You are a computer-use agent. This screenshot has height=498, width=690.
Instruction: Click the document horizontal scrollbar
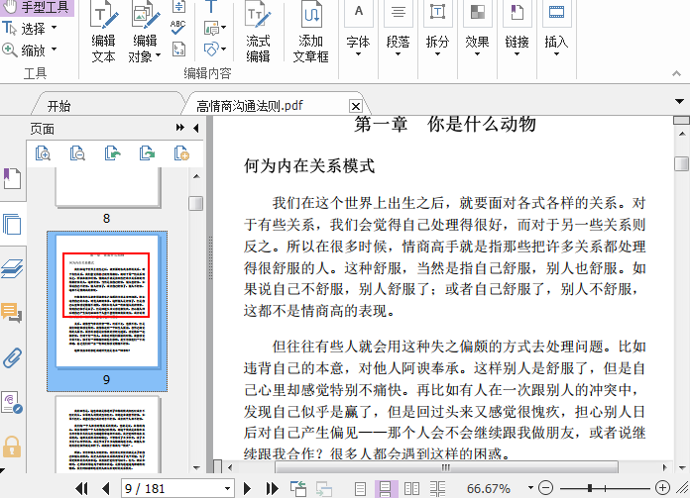coord(446,466)
